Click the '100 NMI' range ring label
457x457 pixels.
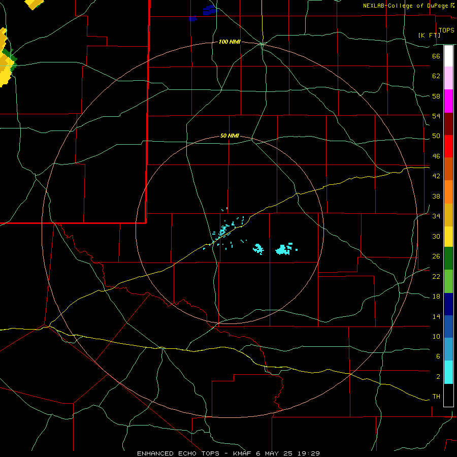point(230,42)
